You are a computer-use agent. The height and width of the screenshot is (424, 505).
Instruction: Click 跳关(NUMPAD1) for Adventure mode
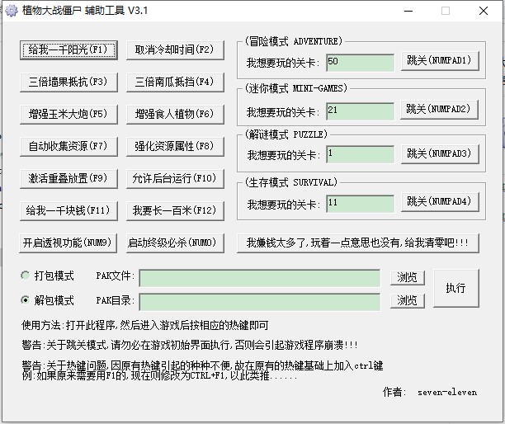[x=440, y=61]
